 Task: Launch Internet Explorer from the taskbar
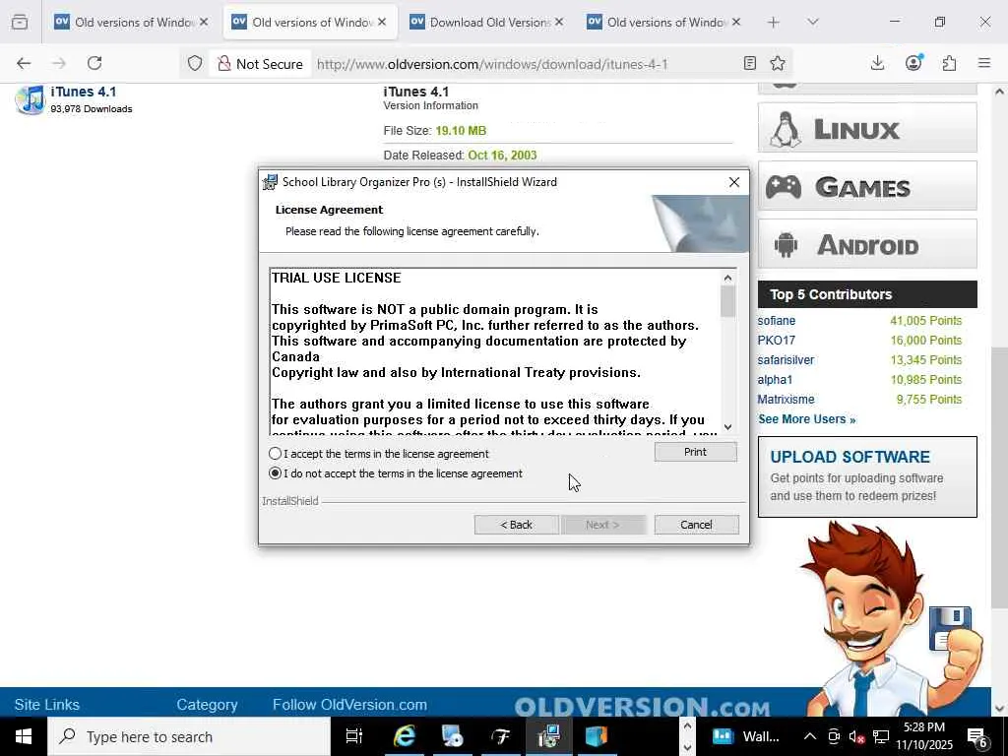click(x=405, y=736)
